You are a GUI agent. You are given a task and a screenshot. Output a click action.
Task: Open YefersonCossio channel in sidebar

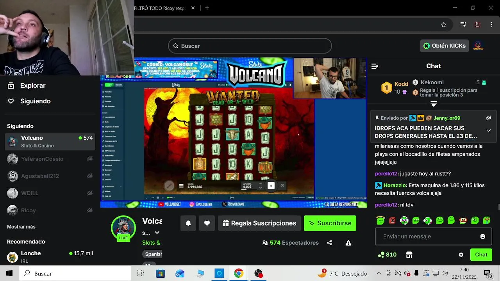pyautogui.click(x=50, y=159)
